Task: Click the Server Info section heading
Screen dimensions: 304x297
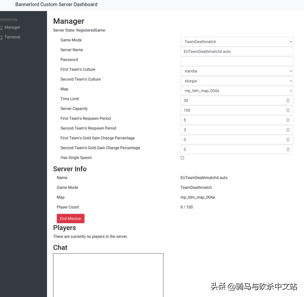Action: pos(70,169)
